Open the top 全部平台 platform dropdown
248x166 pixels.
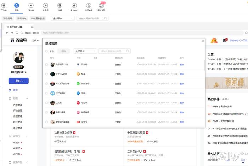tap(63, 18)
